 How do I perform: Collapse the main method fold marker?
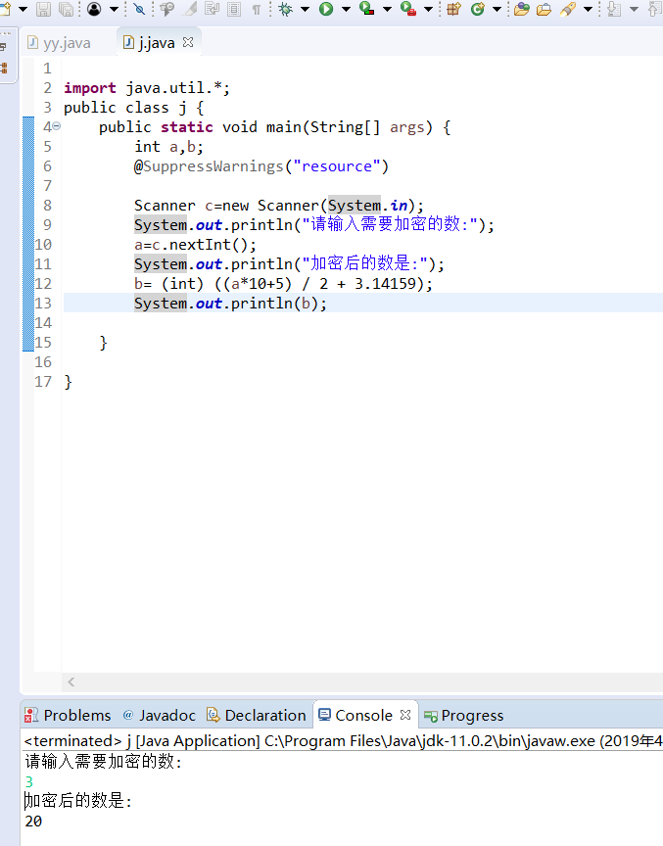coord(56,126)
